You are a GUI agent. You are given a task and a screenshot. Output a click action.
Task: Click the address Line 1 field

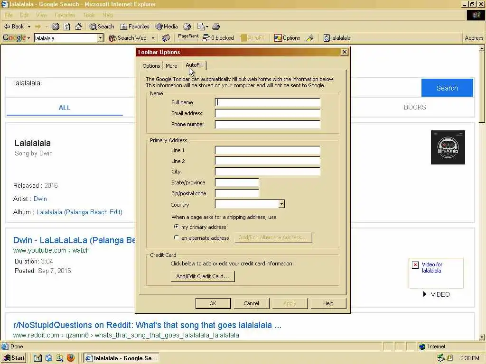click(268, 150)
